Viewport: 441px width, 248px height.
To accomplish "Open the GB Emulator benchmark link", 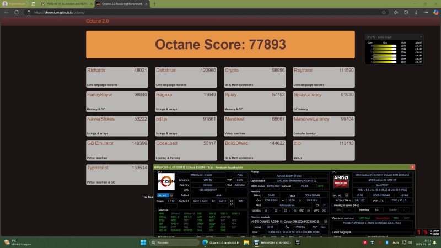I will (x=100, y=143).
